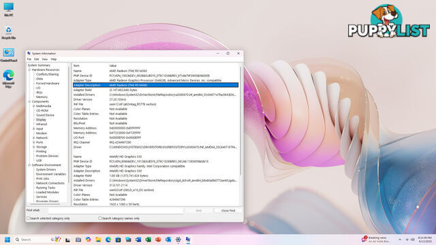Expand Input tree node
Image resolution: width=436 pixels, height=245 pixels.
click(34, 129)
